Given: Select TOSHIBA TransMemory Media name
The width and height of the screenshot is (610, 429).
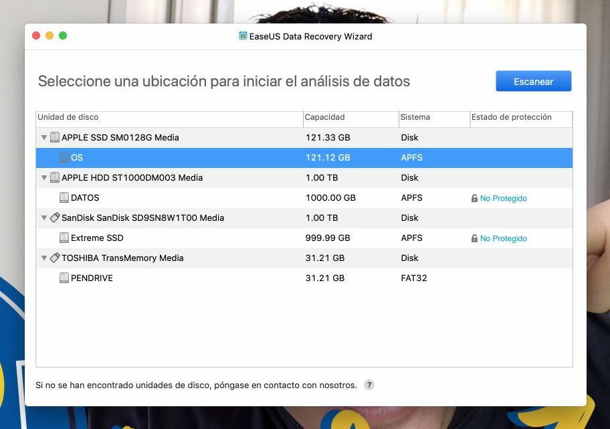Looking at the screenshot, I should (122, 258).
